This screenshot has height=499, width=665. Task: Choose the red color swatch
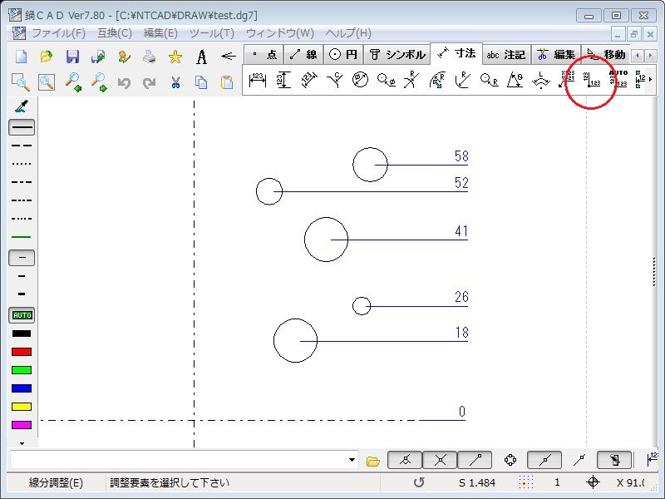(22, 352)
